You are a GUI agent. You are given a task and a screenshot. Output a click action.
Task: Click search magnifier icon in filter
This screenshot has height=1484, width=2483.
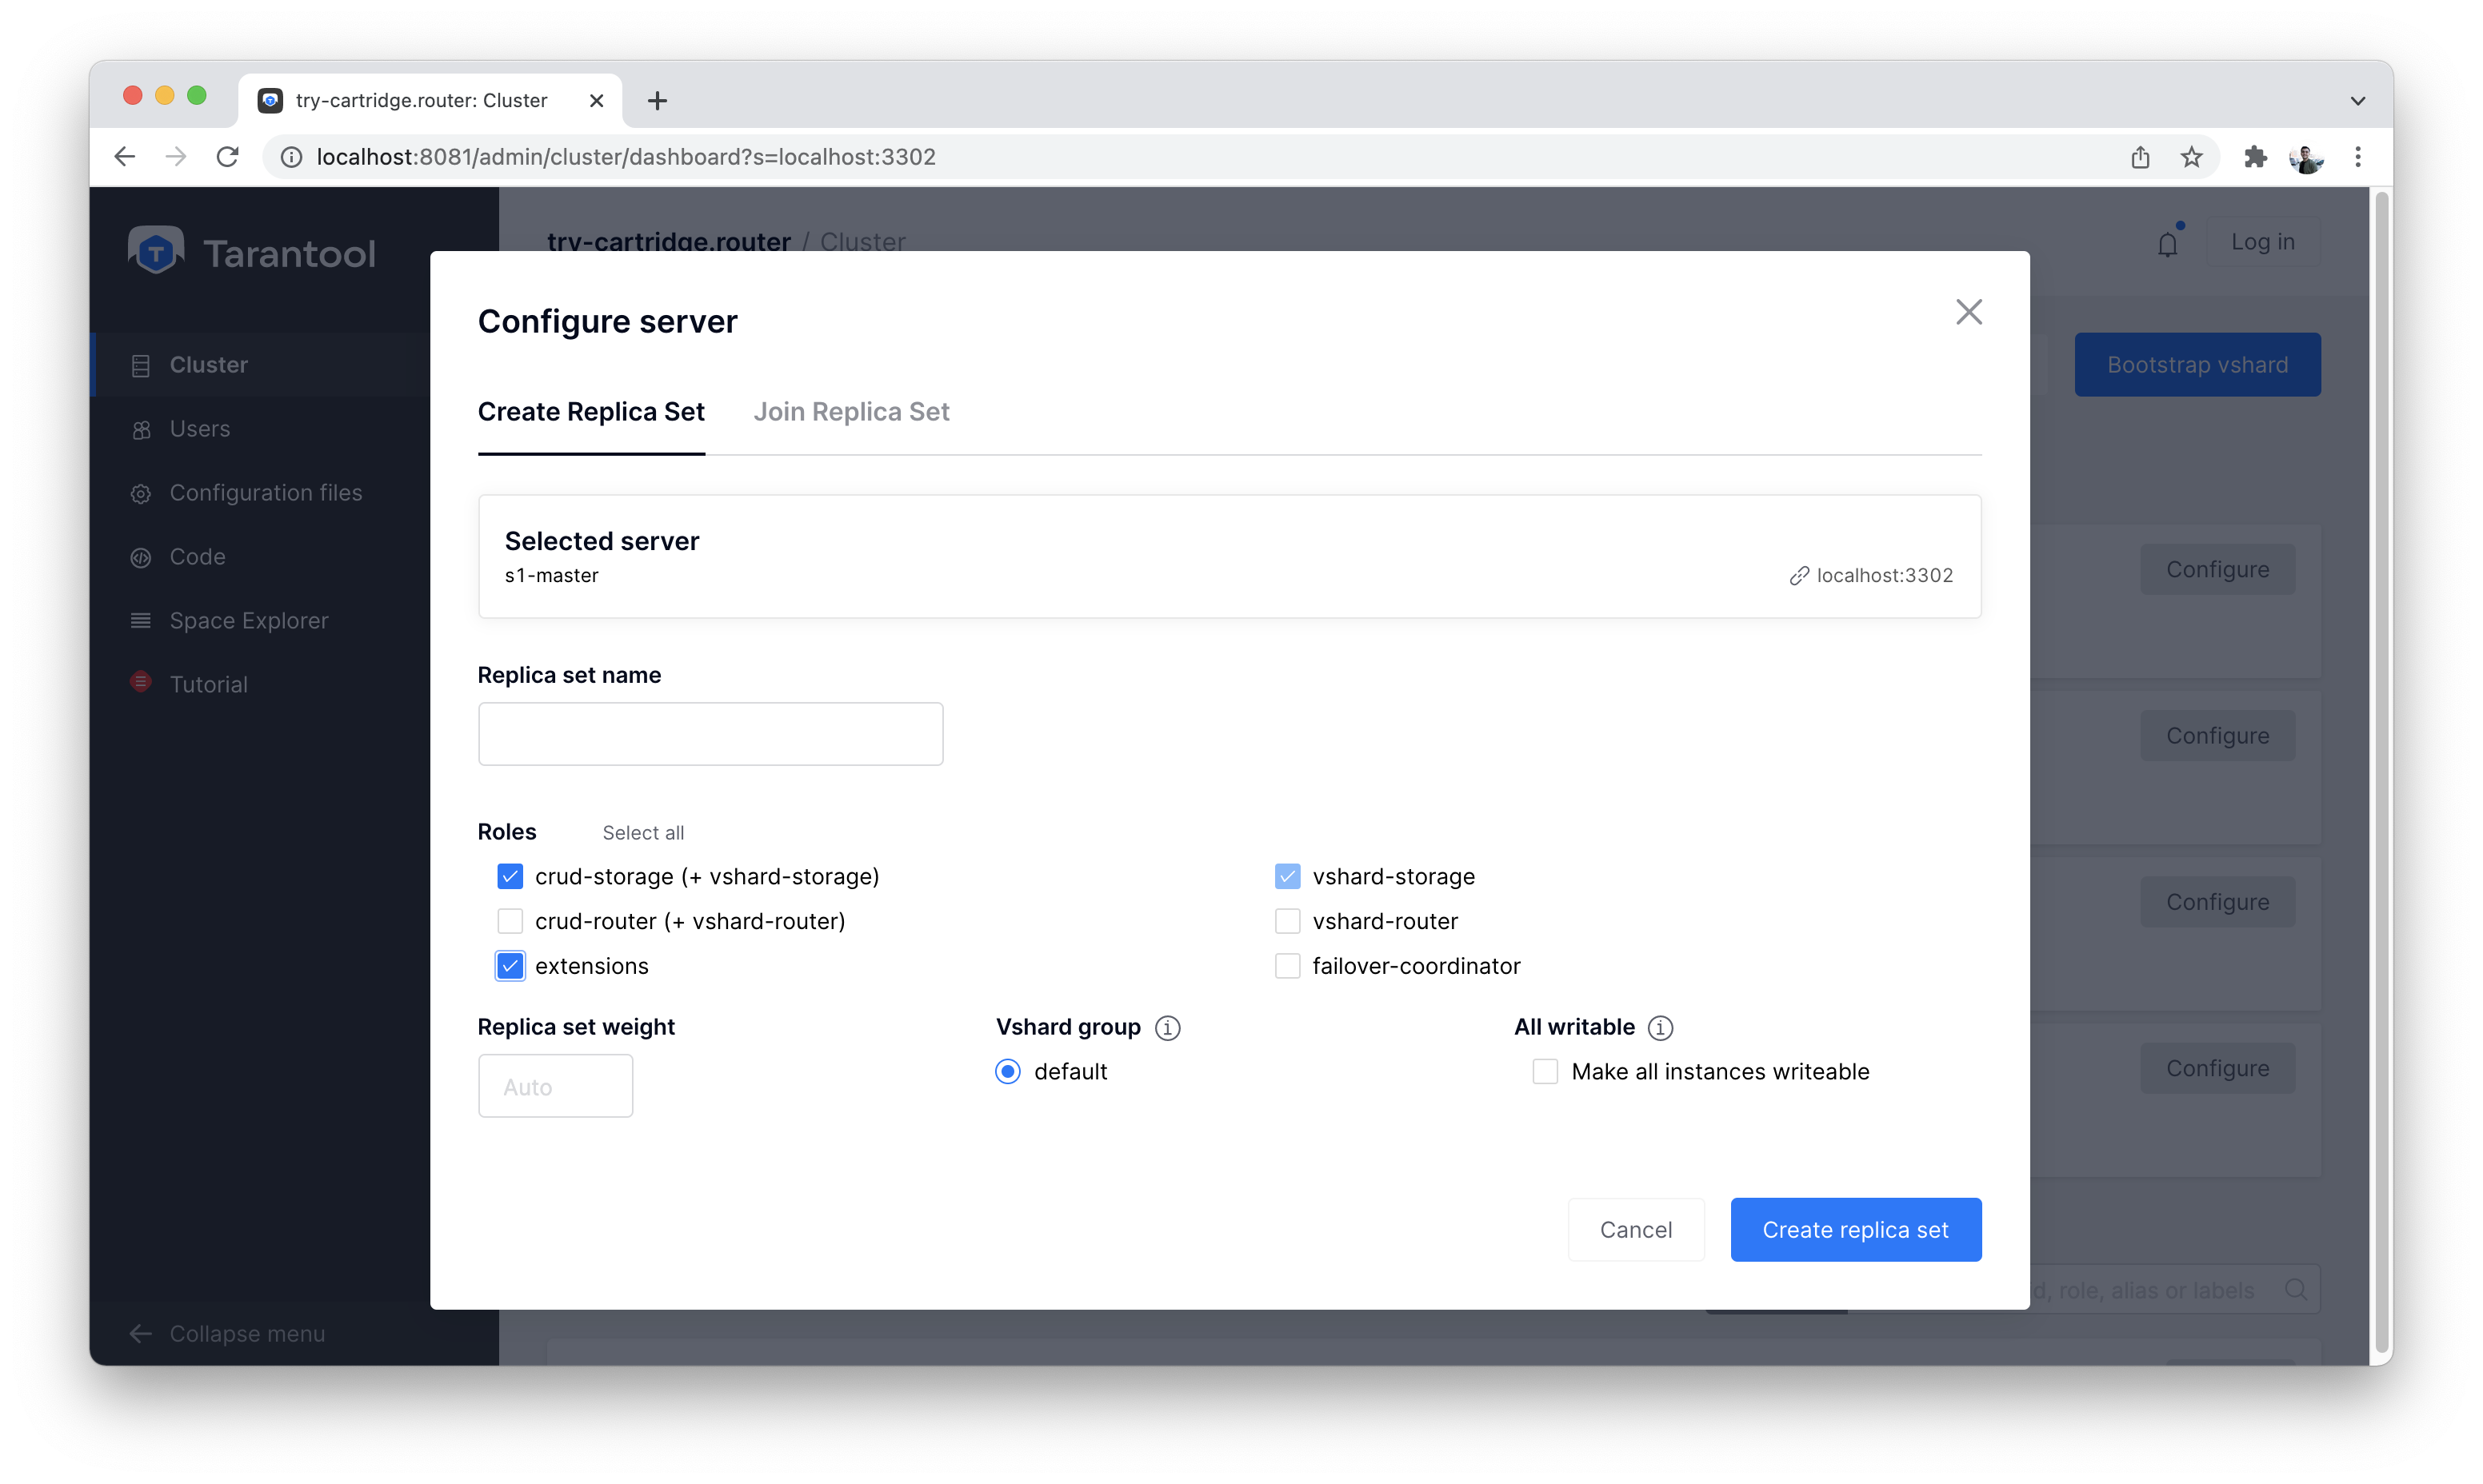click(2296, 1290)
